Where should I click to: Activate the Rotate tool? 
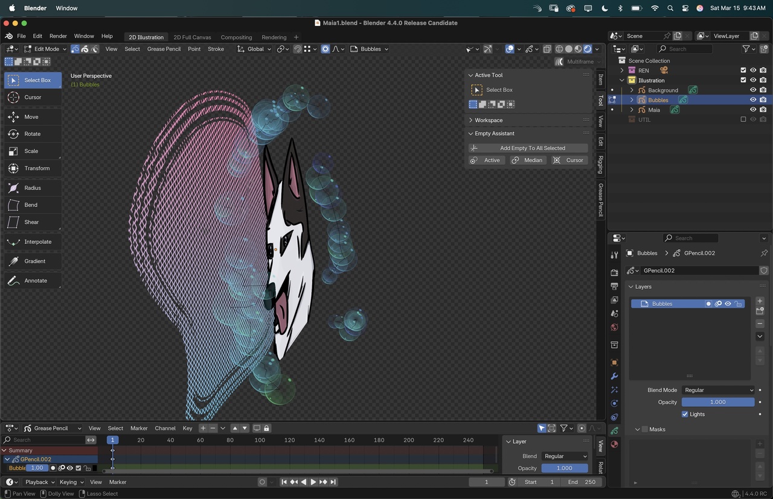click(33, 134)
